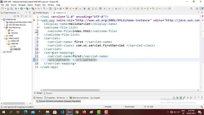Expand the Servers project node

2,52
